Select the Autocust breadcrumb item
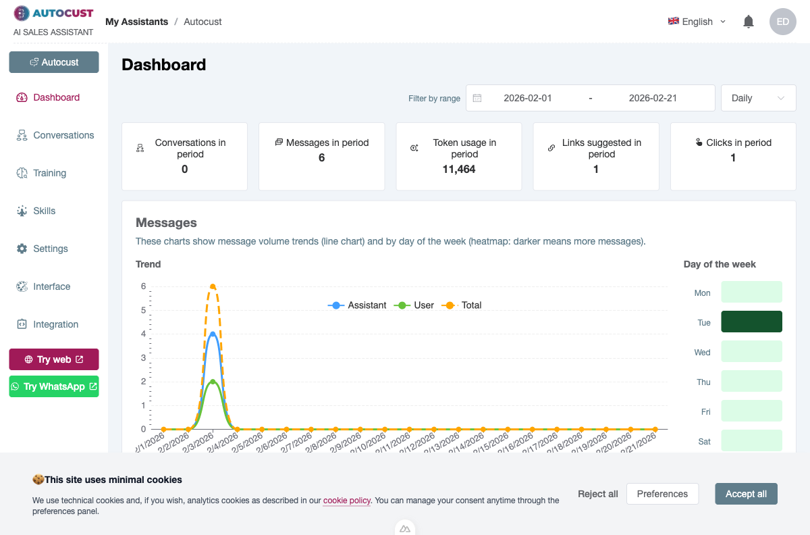 pos(202,21)
